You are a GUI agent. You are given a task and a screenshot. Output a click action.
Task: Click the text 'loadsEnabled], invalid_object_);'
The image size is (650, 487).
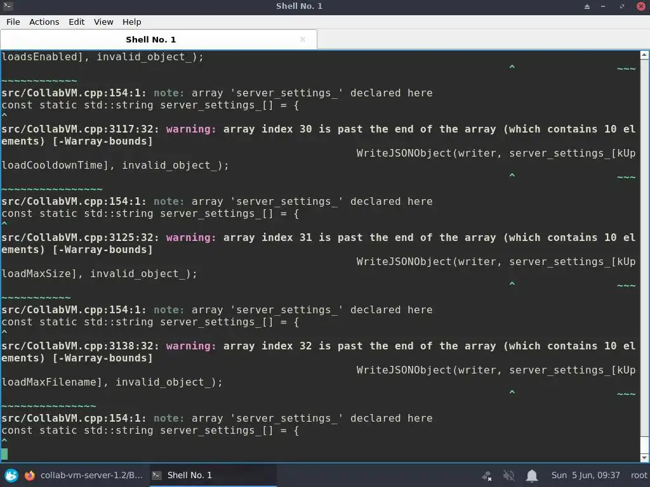pyautogui.click(x=102, y=56)
